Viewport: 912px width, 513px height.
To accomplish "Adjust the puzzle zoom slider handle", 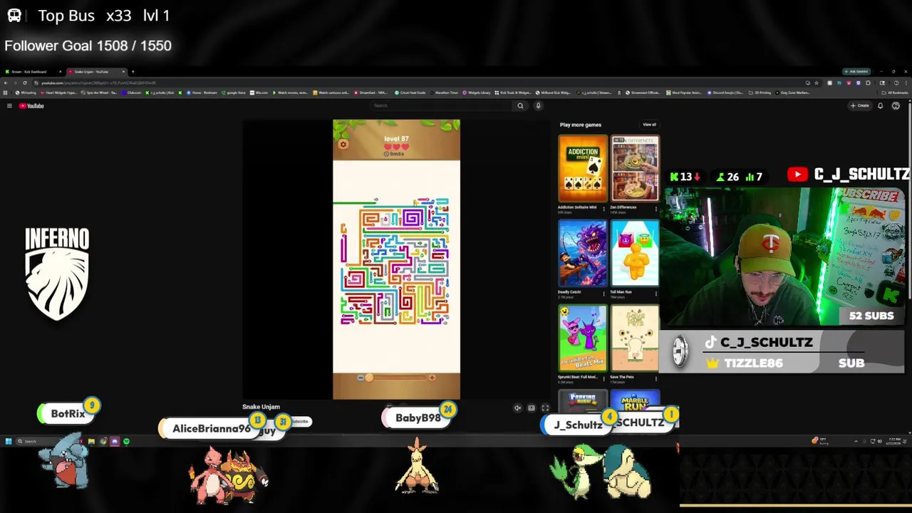I will click(x=369, y=378).
